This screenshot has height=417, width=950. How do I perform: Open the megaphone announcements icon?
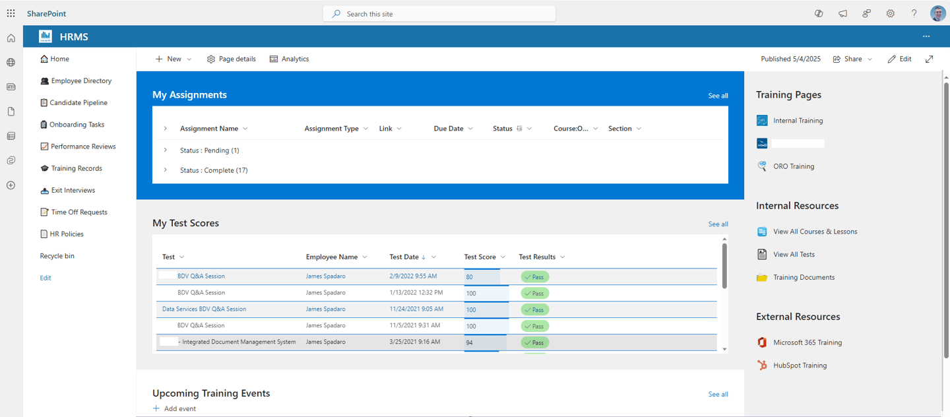[x=842, y=13]
